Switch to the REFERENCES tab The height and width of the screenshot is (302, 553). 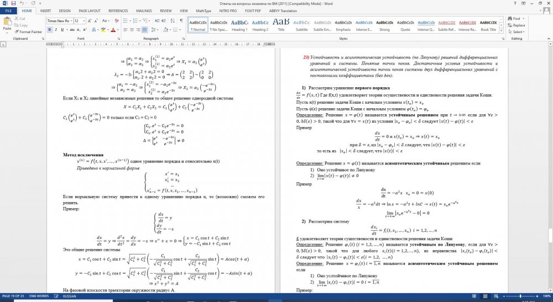coord(118,10)
